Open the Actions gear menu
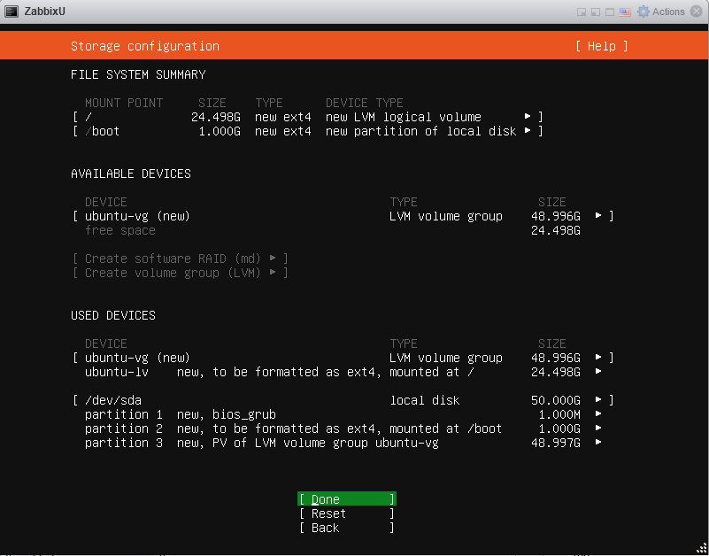 pos(661,12)
